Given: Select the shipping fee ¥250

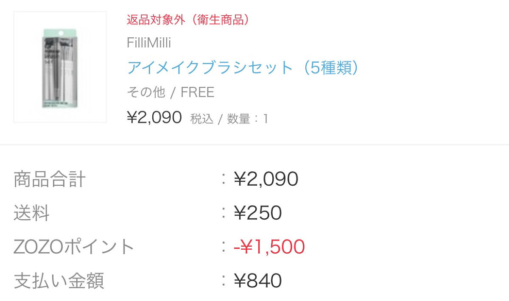Looking at the screenshot, I should [257, 213].
